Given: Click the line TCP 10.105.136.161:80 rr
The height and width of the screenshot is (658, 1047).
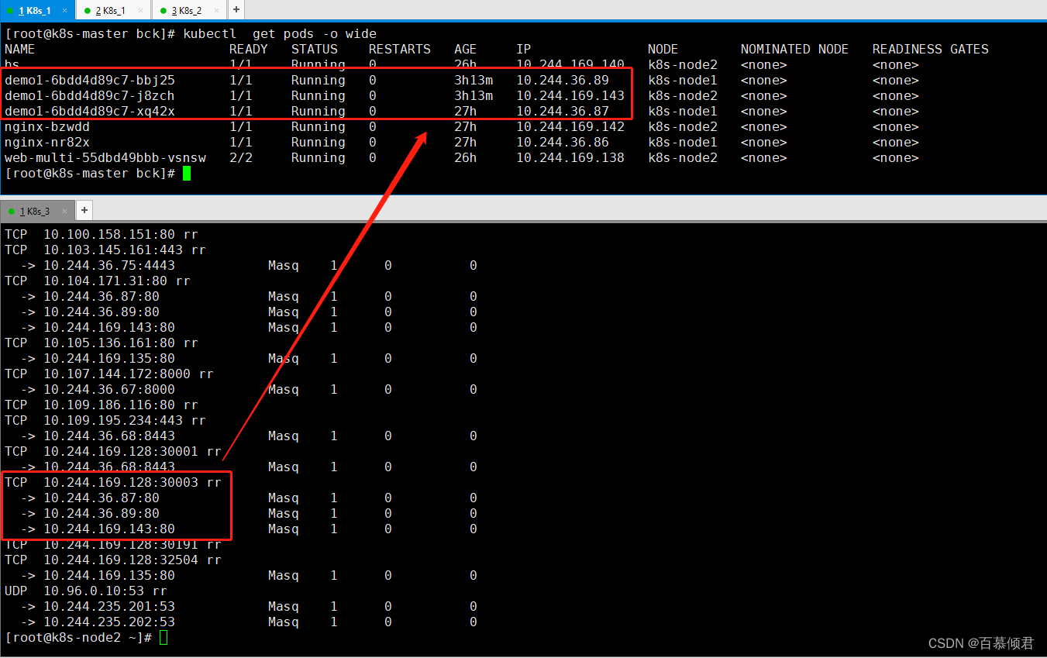Looking at the screenshot, I should pos(102,343).
